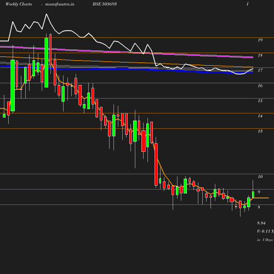Click the price axis label 9

click(259, 192)
